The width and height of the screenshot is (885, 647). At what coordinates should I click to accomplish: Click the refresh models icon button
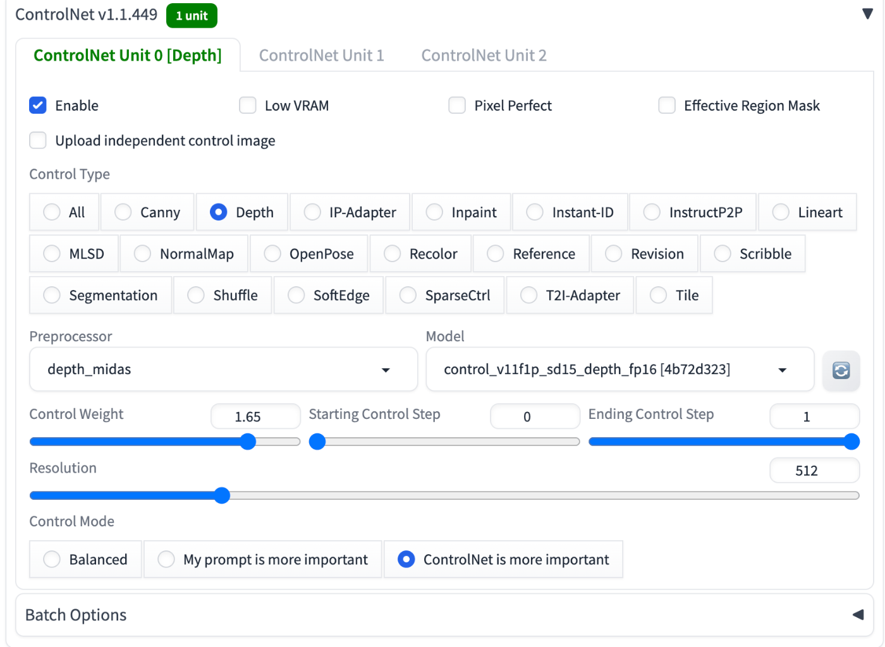point(841,370)
